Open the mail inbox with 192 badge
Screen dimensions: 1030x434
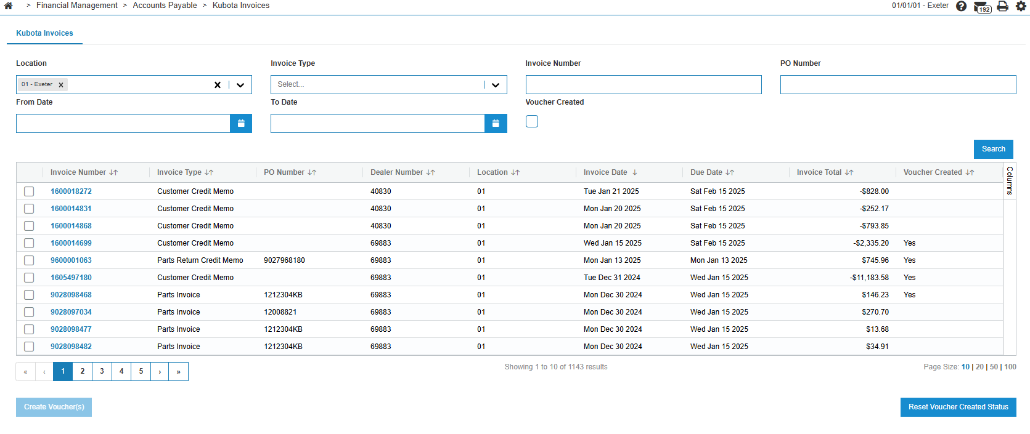[x=982, y=7]
